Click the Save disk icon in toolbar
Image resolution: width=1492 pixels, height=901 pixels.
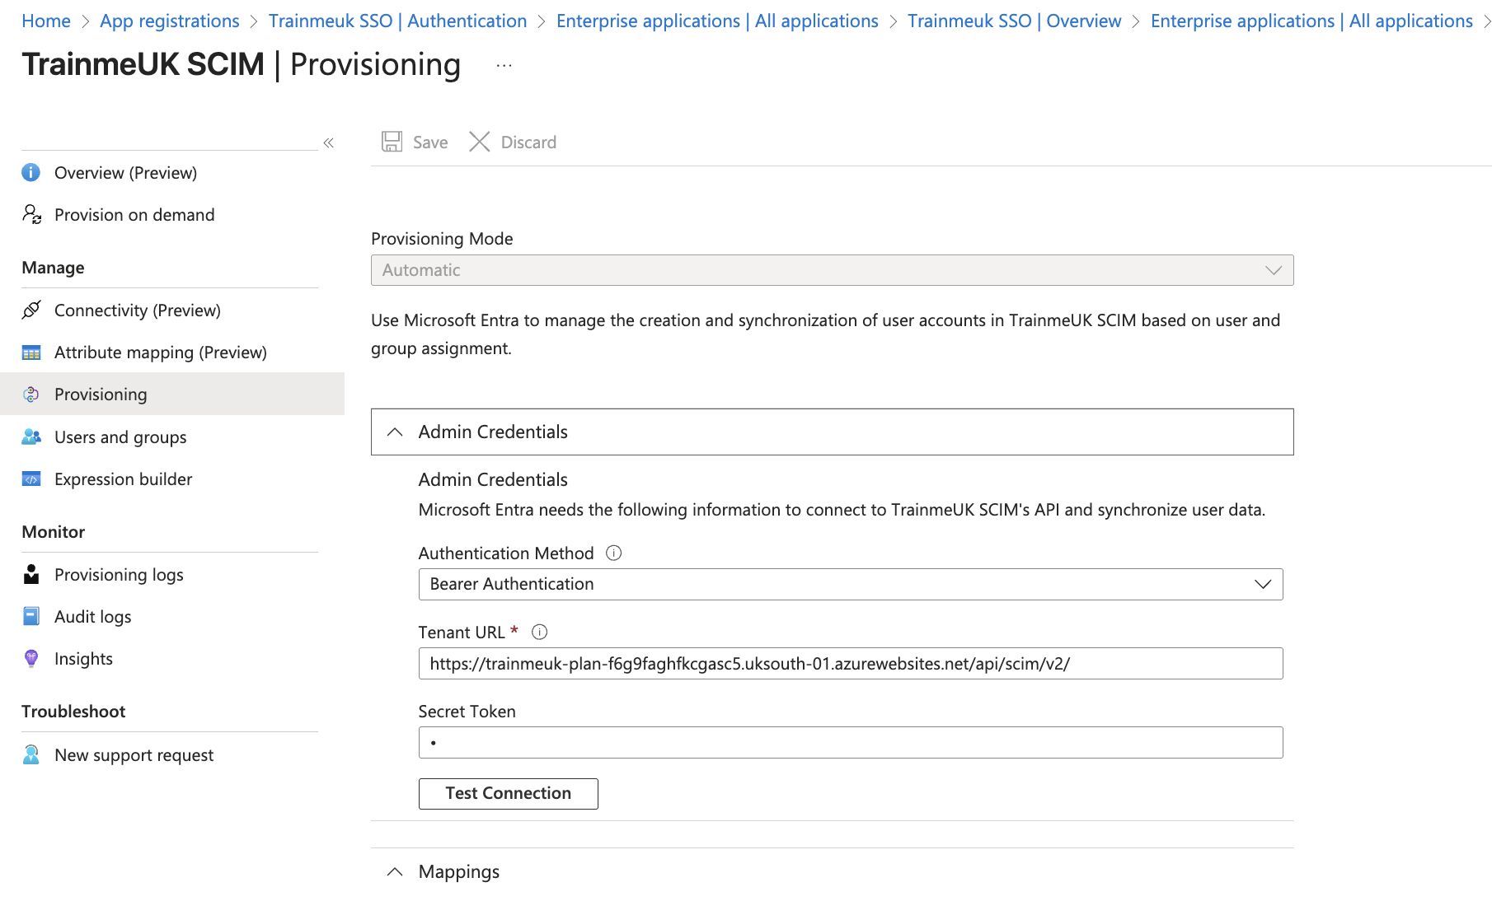point(392,141)
